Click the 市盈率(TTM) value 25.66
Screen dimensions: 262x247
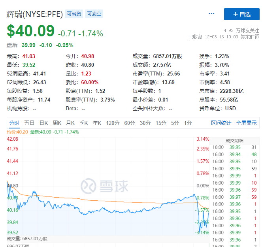pyautogui.click(x=173, y=74)
